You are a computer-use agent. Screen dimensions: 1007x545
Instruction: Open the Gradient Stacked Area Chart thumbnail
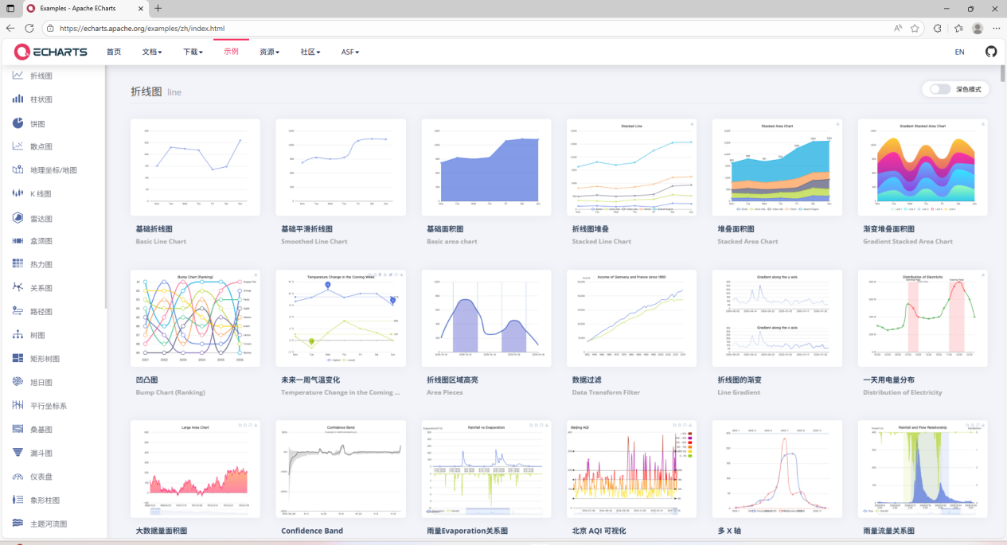[x=923, y=167]
